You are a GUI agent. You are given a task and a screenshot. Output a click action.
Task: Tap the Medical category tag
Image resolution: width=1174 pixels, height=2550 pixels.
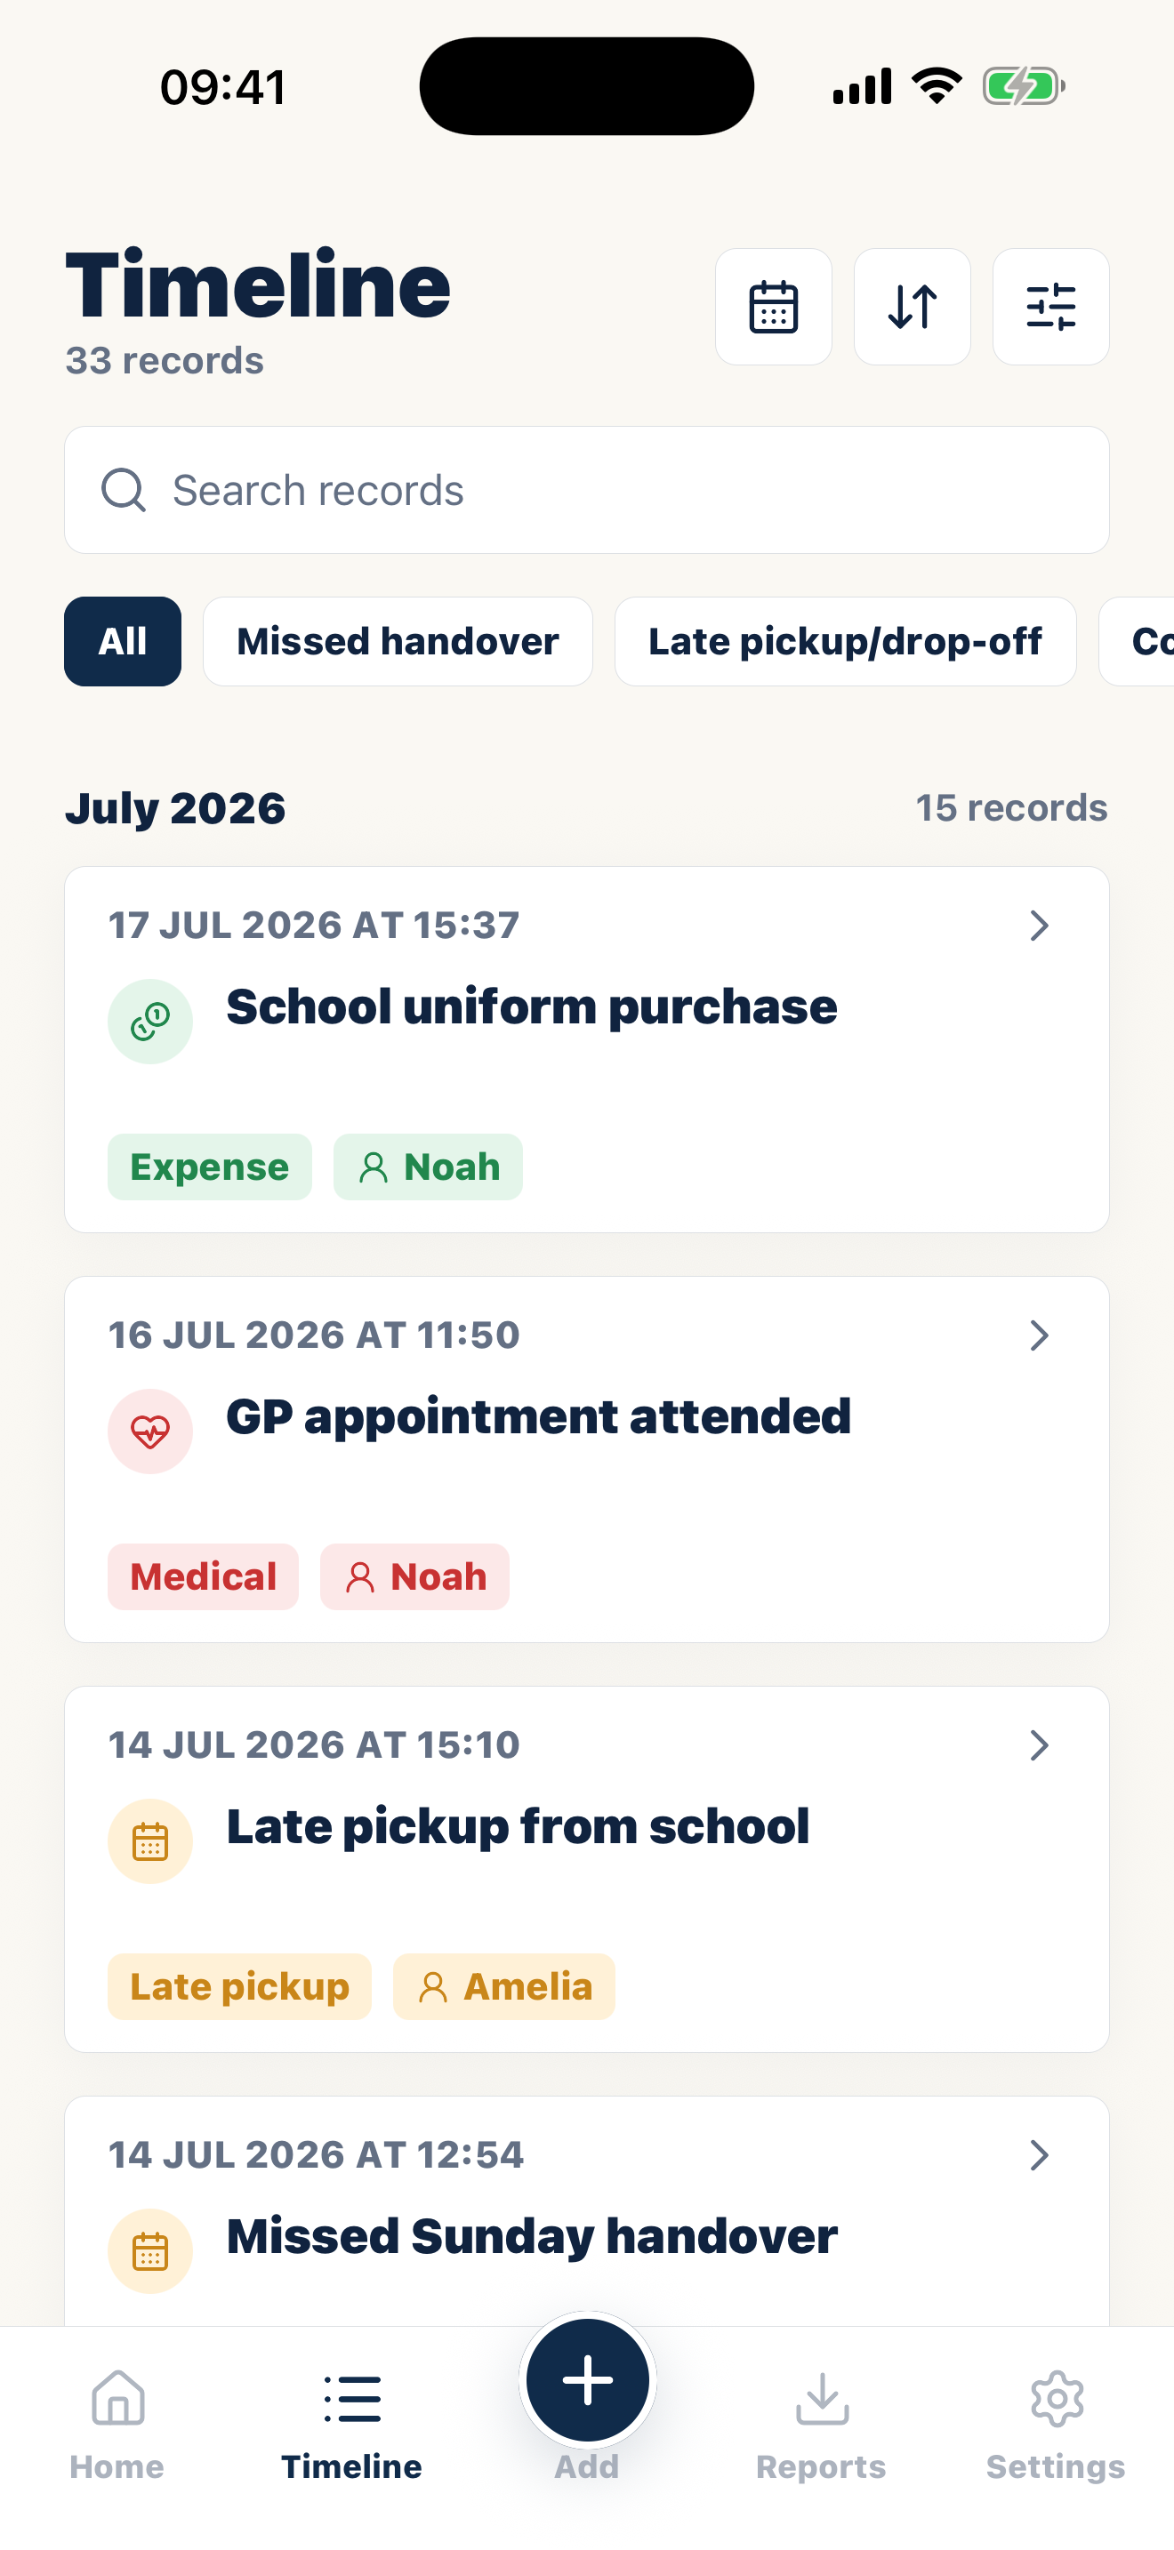pos(203,1577)
